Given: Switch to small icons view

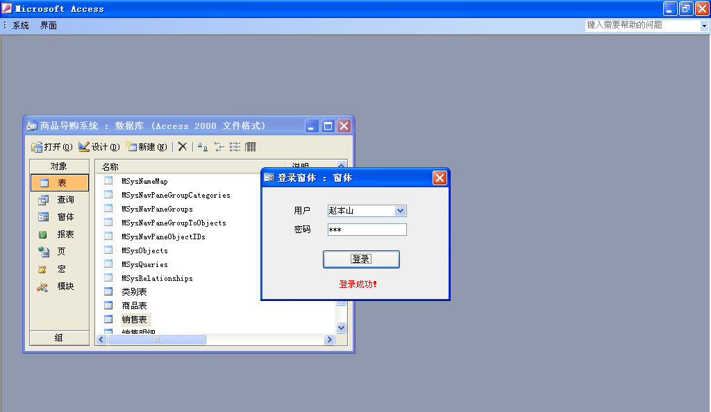Looking at the screenshot, I should 219,146.
